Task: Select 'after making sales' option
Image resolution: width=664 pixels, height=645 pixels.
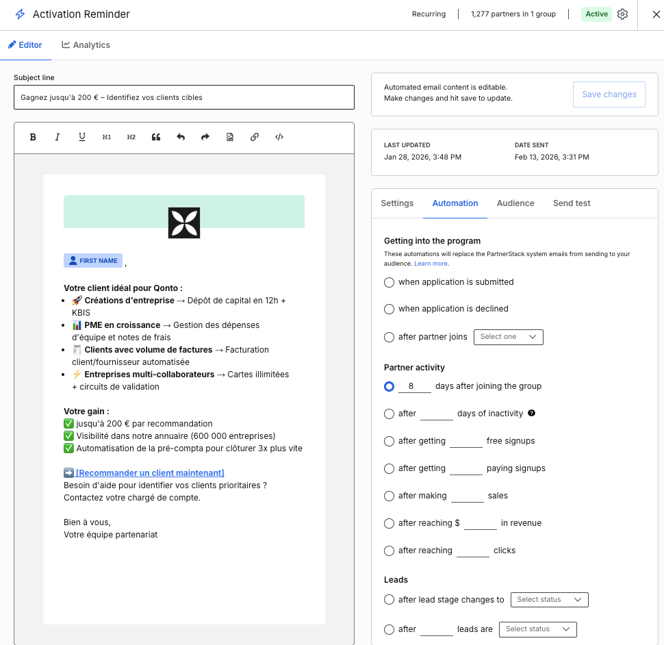Action: [x=390, y=496]
